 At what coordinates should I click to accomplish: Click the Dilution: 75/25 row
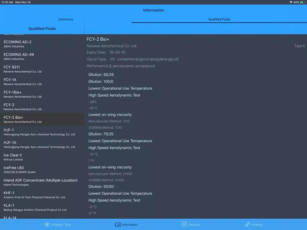[x=101, y=134]
